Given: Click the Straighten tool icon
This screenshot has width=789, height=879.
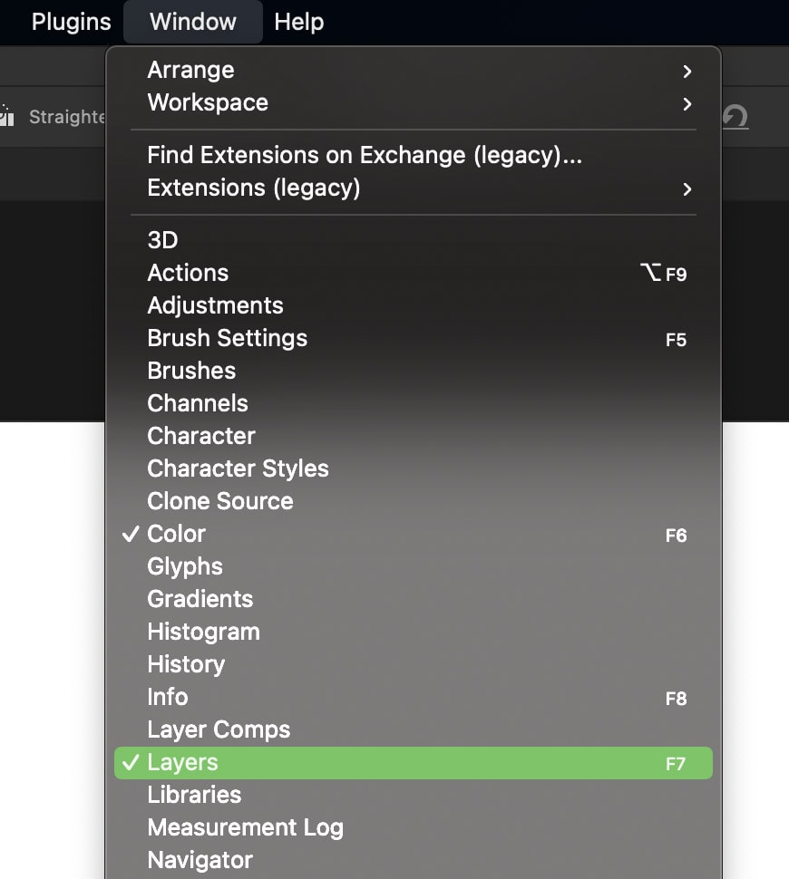Looking at the screenshot, I should click(x=6, y=115).
